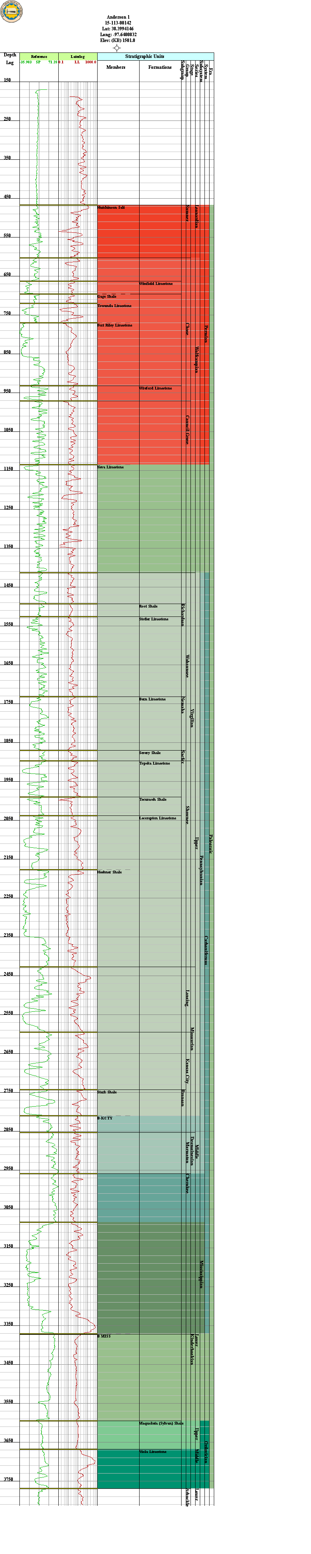Click the vertical 'Paleozoic' era label

coord(211,843)
